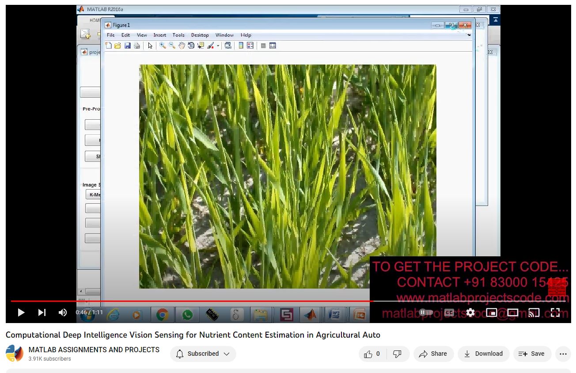Screen dimensions: 576x373
Task: Open the MATLAB icon in the taskbar
Action: point(310,315)
